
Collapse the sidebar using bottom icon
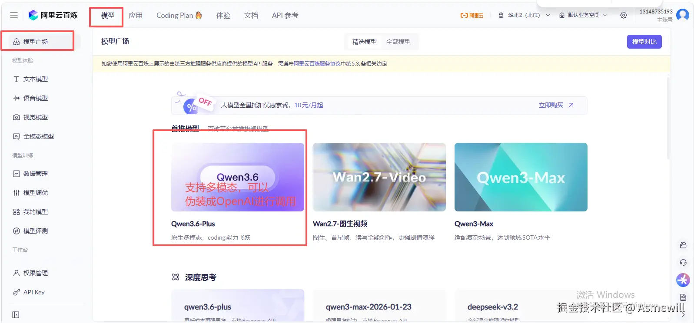[16, 315]
